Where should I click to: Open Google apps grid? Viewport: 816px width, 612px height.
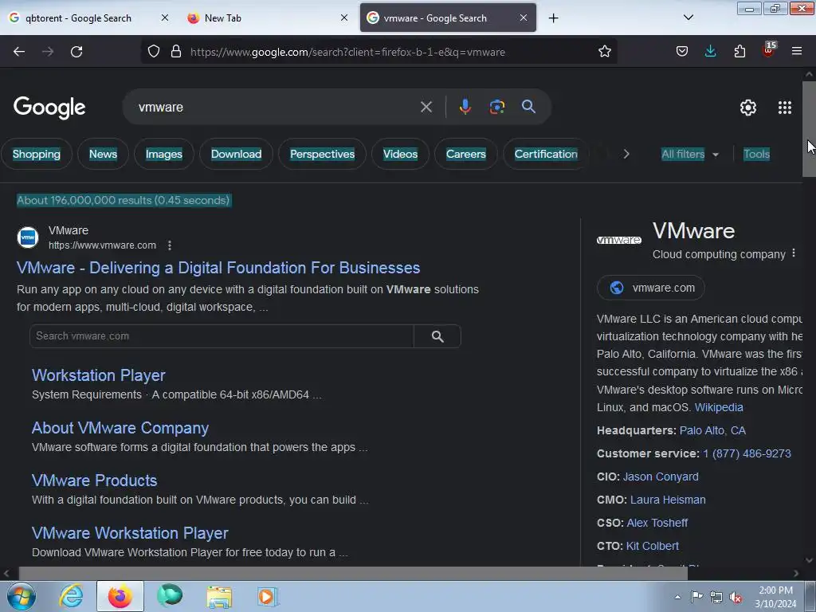pos(785,108)
